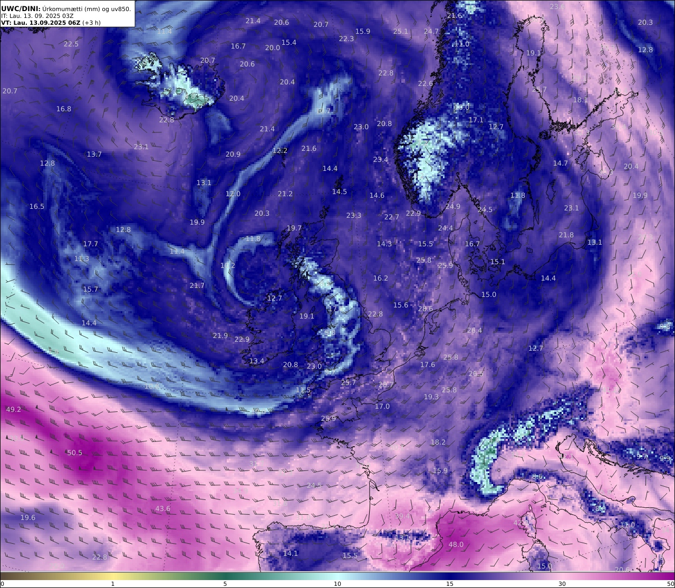Click the 15.6 value on the map
Screen dimensions: 675x588
401,305
